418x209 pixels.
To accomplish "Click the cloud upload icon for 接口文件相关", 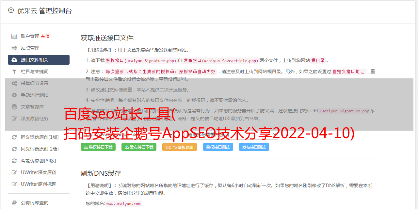I will tap(14, 60).
